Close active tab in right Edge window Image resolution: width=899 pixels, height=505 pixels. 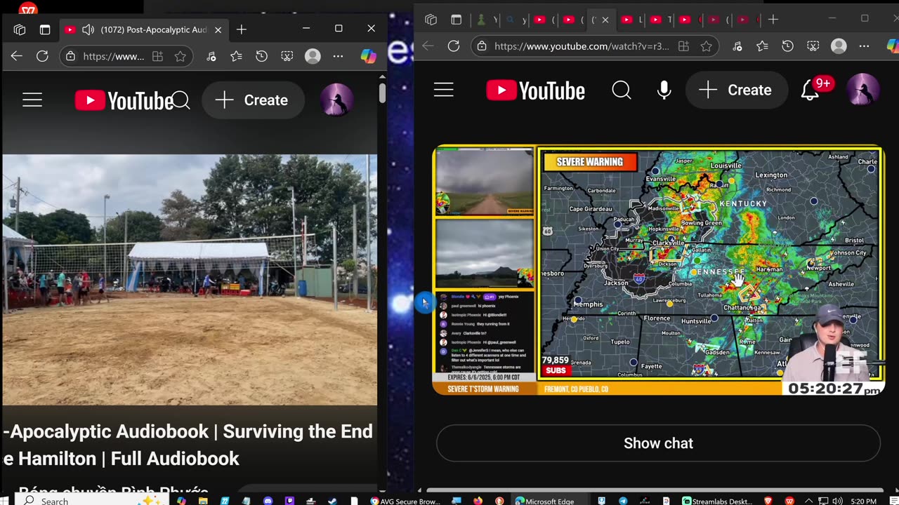pyautogui.click(x=605, y=20)
